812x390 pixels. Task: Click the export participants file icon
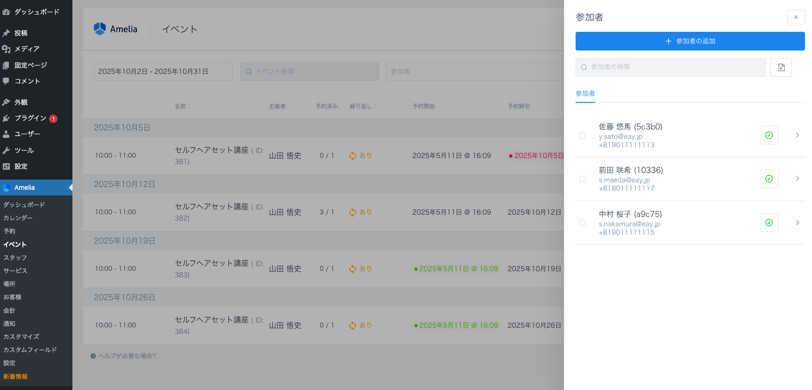pos(781,67)
